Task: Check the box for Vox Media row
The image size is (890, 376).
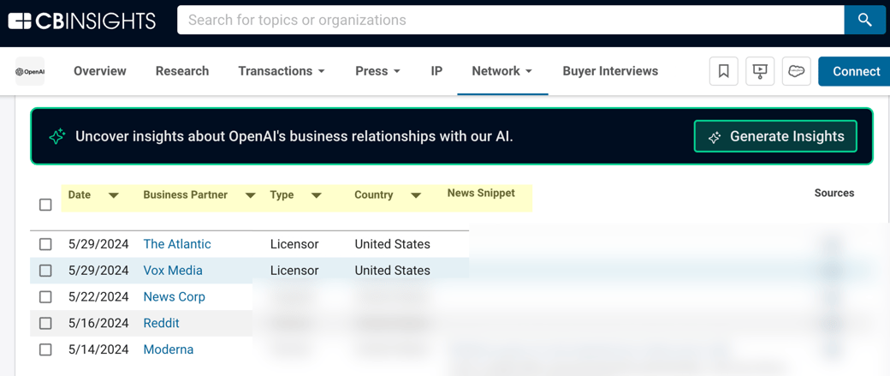Action: pos(45,271)
